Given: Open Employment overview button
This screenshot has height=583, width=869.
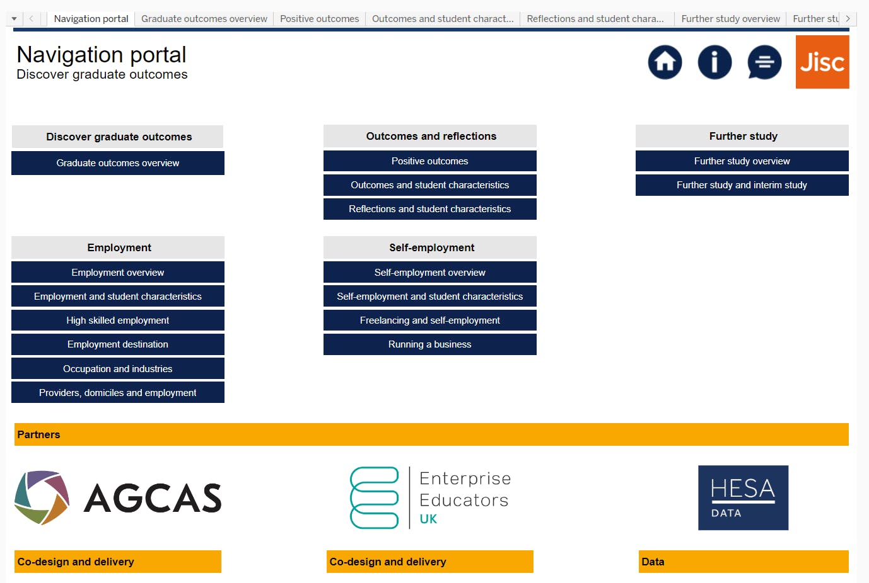Looking at the screenshot, I should [118, 273].
